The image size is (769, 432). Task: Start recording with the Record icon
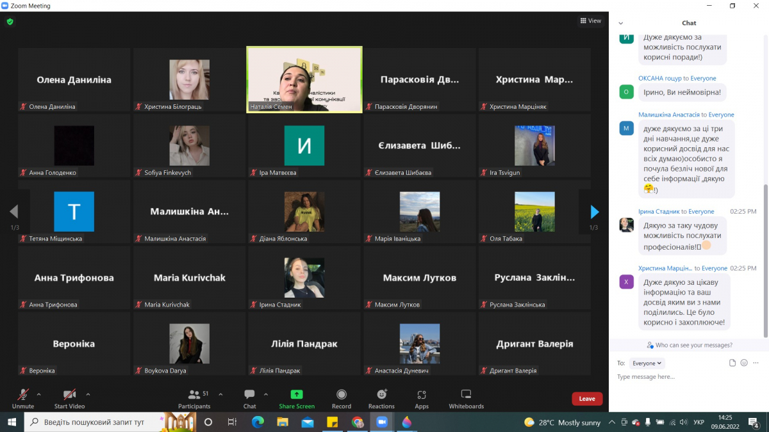[342, 395]
